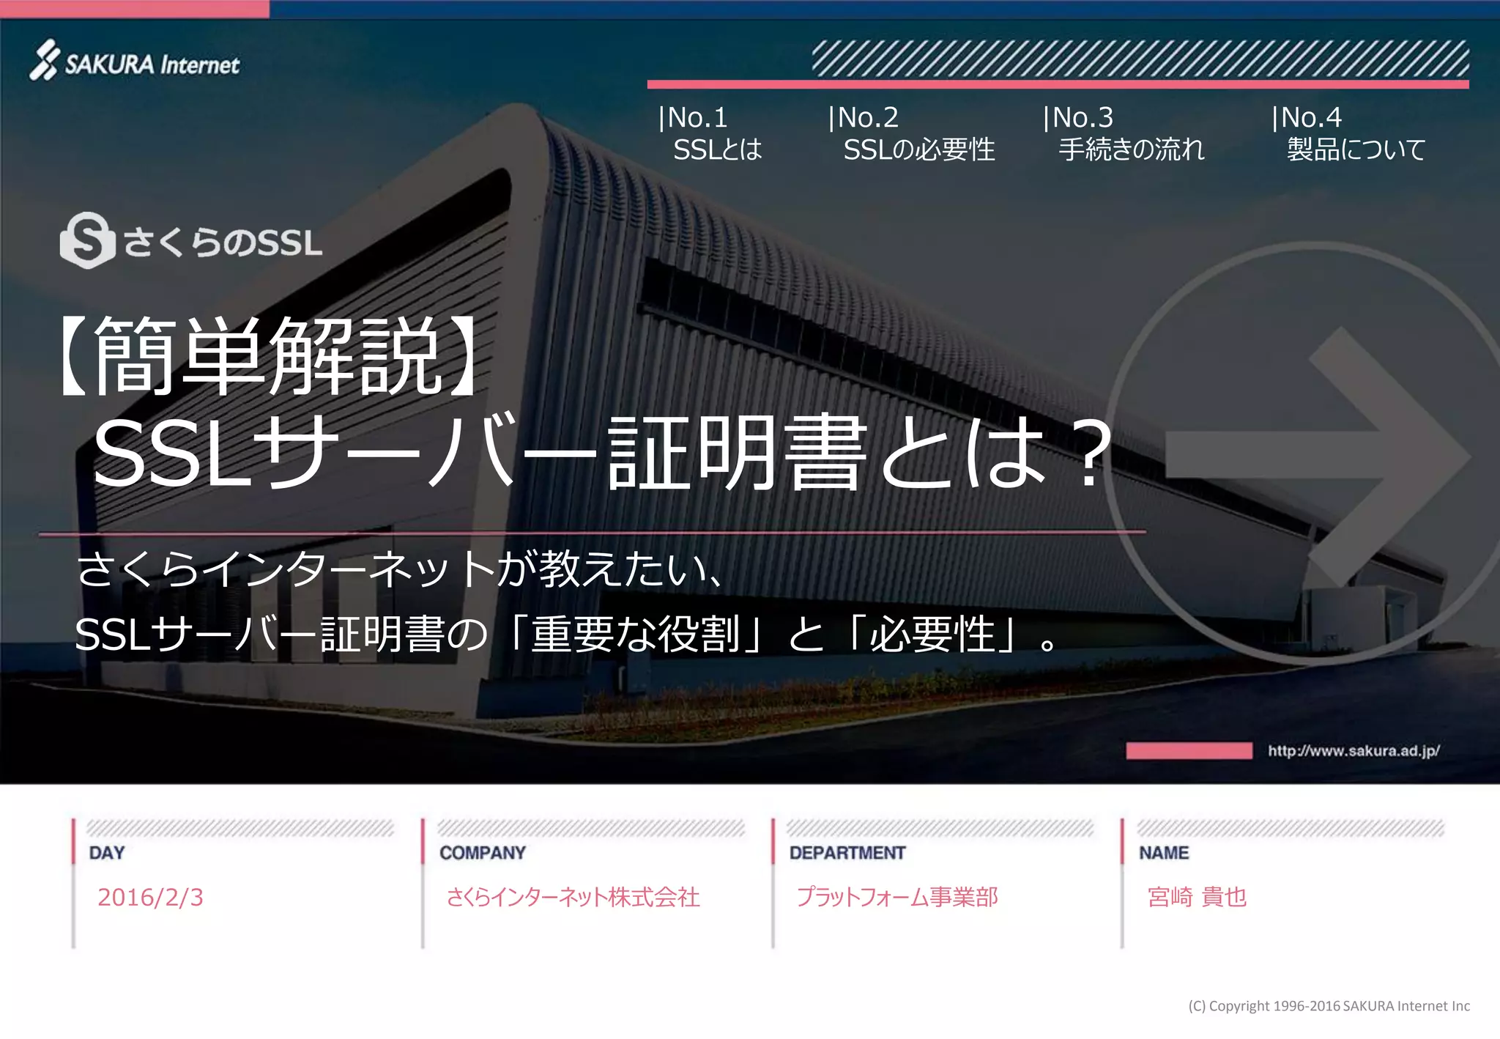
Task: Click the DAY label
Action: click(x=107, y=853)
